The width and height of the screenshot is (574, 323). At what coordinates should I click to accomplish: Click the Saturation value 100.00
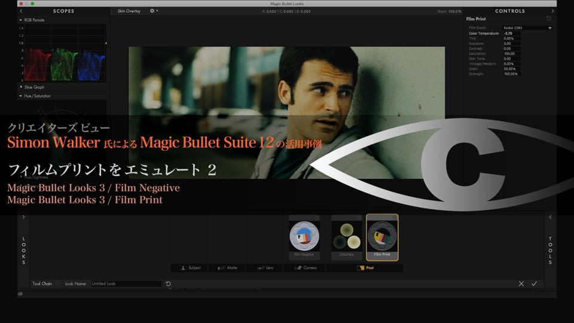pyautogui.click(x=512, y=53)
